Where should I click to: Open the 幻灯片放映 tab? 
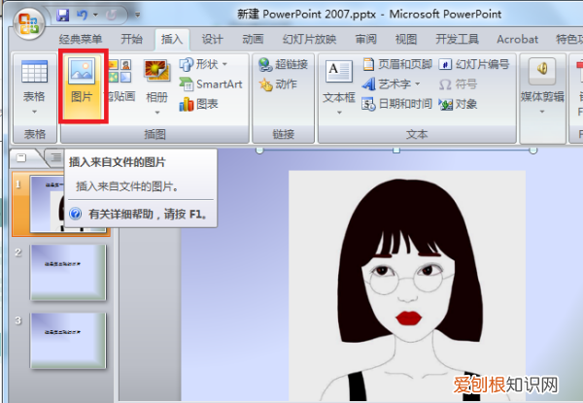point(309,39)
